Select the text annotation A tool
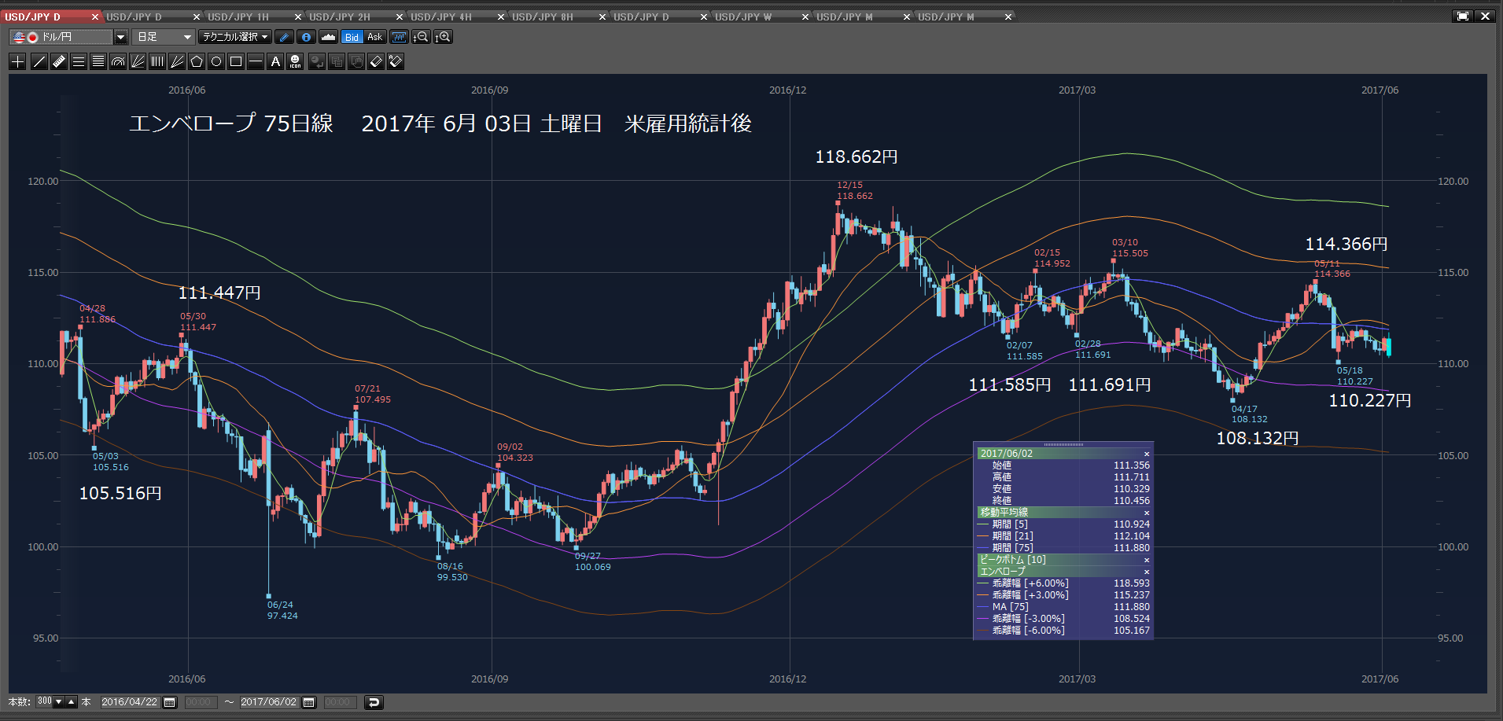Viewport: 1503px width, 721px height. [275, 61]
